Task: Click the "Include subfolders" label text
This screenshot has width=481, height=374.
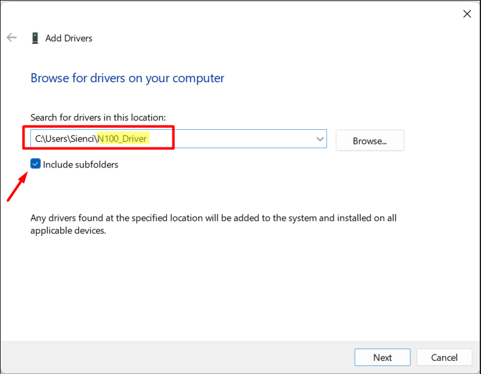Action: click(x=80, y=164)
